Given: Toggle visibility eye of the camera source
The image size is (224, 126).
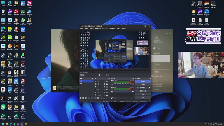Looking at the screenshot, I should pos(104,87).
